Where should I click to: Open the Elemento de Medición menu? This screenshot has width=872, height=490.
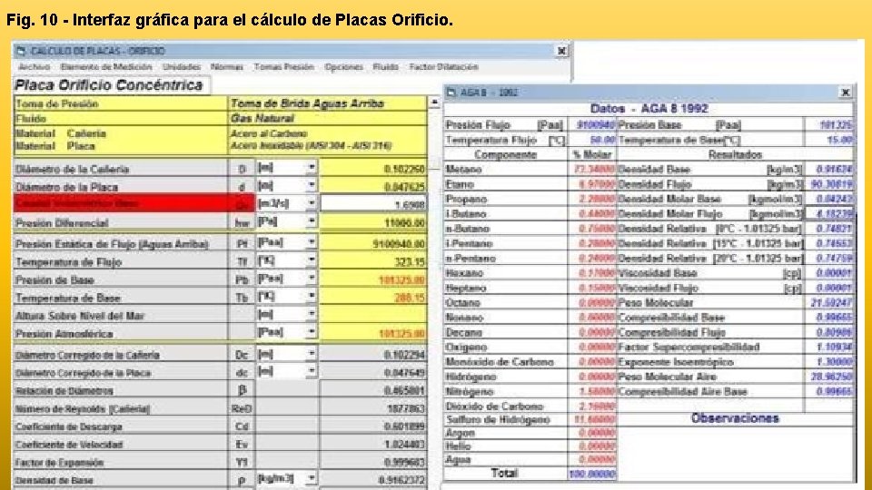click(x=106, y=66)
